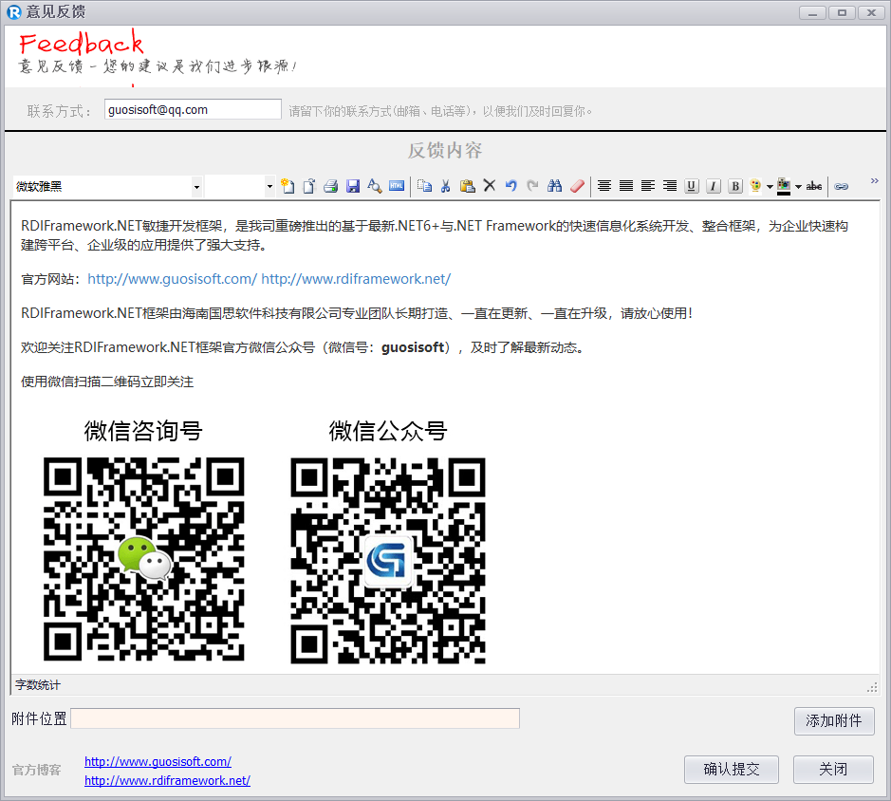Open the bottom http://www.guosisoft.com/ blog link

[x=158, y=761]
